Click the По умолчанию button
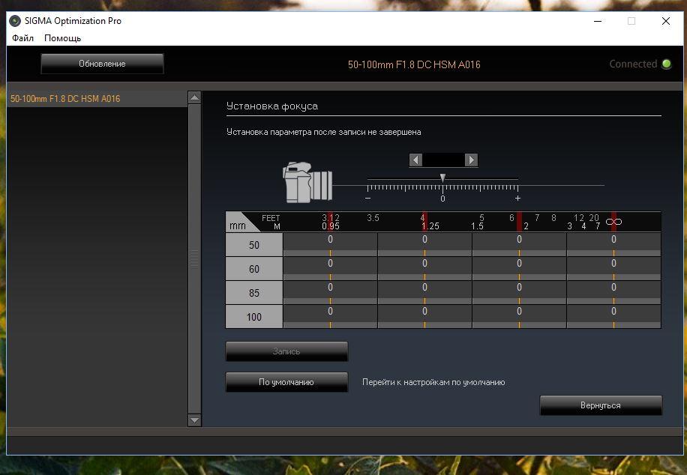687x475 pixels. click(x=286, y=382)
